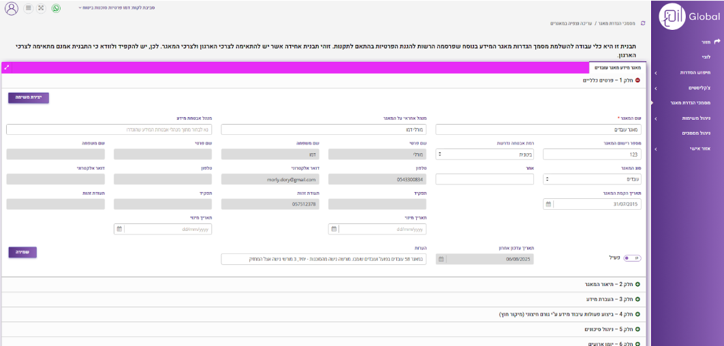724x346 pixels.
Task: Click the refresh icon beside the breadcrumb
Action: tap(642, 23)
